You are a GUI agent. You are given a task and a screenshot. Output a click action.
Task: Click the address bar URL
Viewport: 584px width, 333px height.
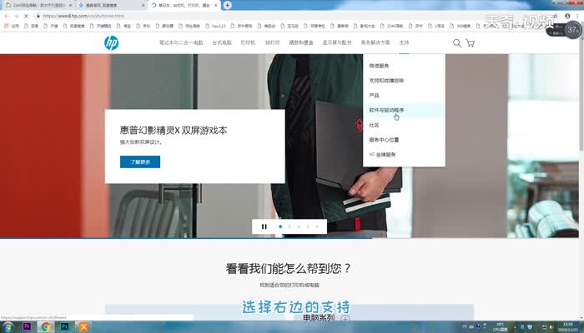pos(83,16)
